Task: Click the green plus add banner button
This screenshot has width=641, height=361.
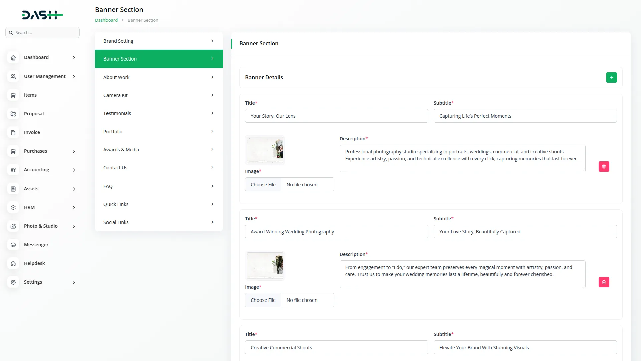Action: (611, 77)
